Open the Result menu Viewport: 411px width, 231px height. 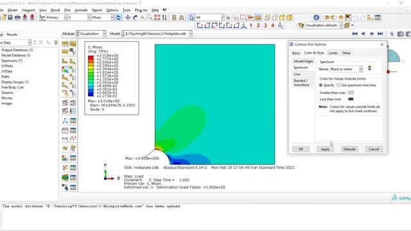coord(55,10)
